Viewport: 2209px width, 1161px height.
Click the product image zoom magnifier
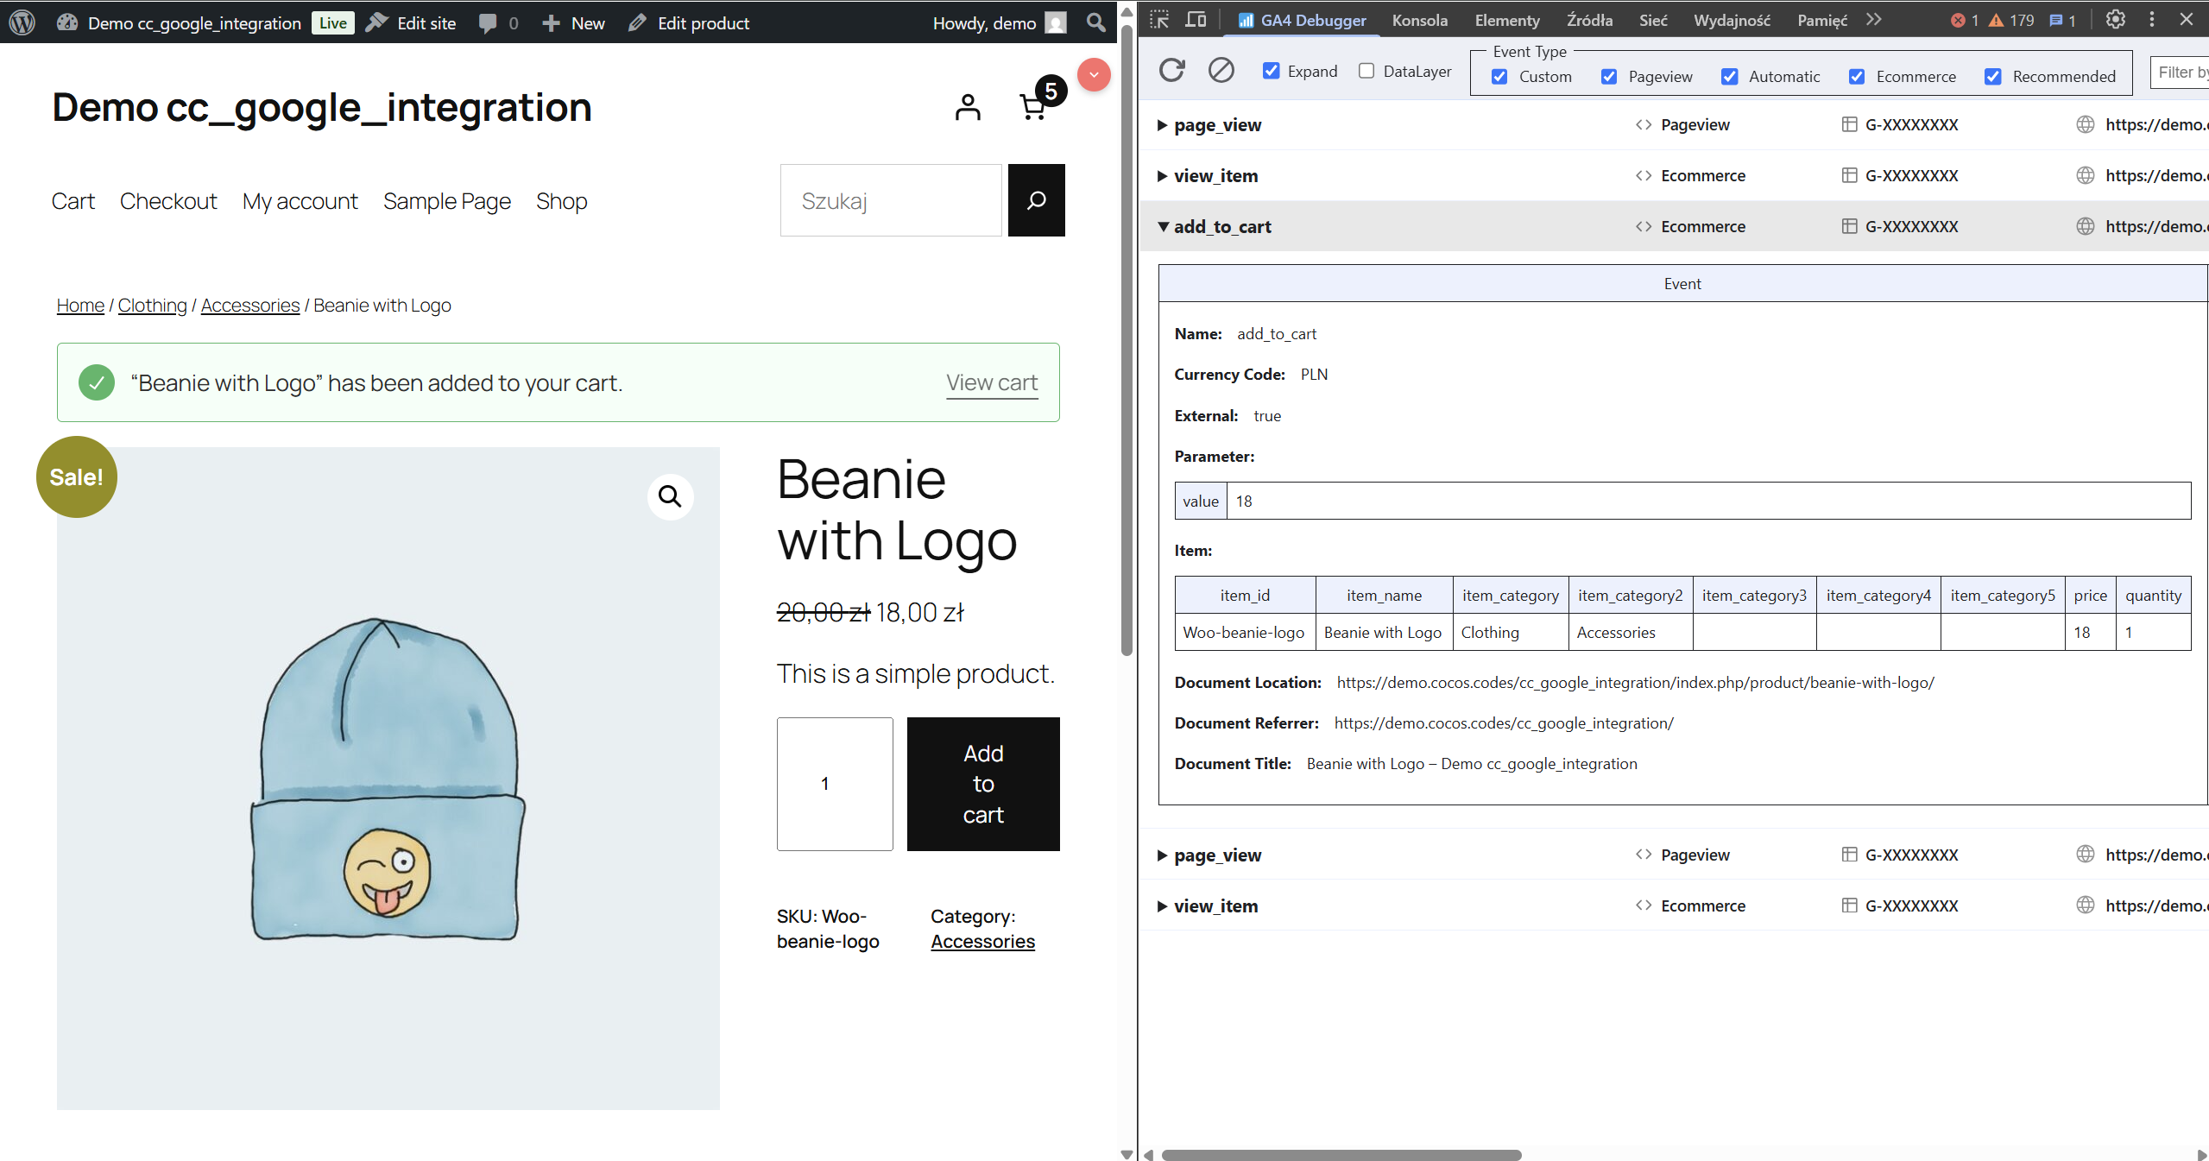(670, 496)
